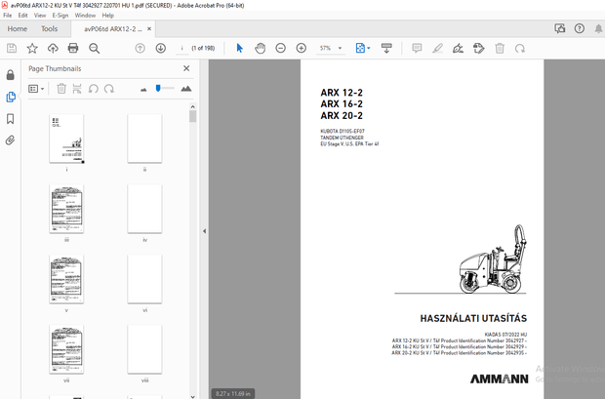Open the zoom level dropdown arrow
The image size is (605, 399).
(x=340, y=48)
